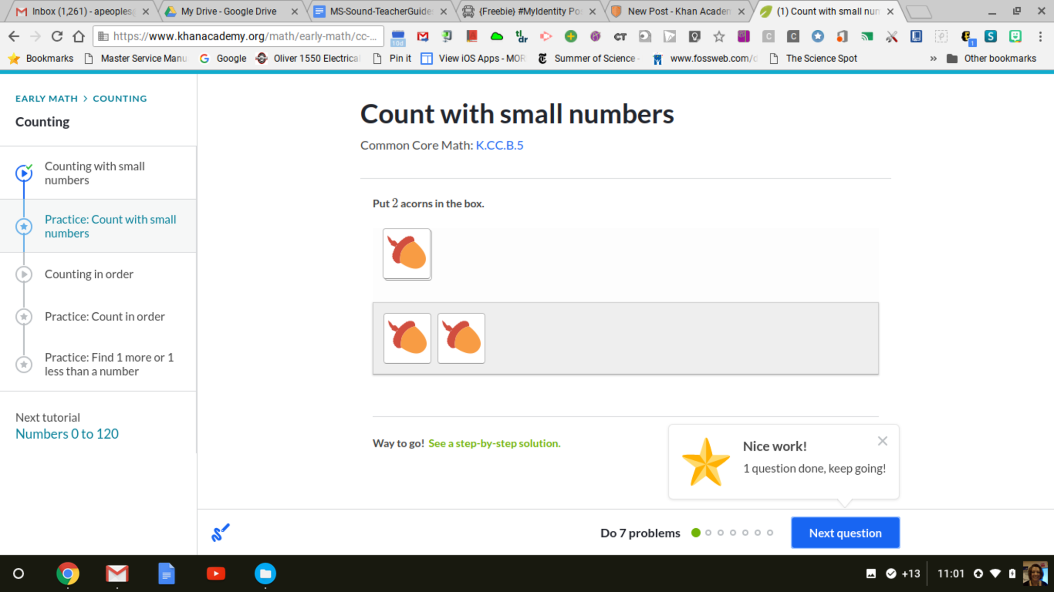Click the browser reload page icon

click(57, 37)
